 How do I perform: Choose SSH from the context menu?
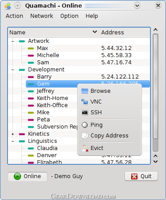pyautogui.click(x=109, y=112)
